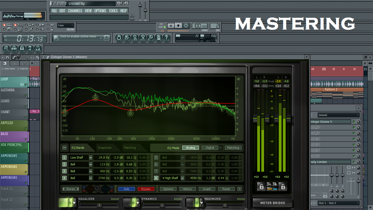Toggle EQ band 5 enable button
This screenshot has width=373, height=210.
coord(156,157)
